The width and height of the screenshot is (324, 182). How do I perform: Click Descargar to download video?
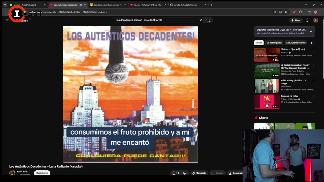coord(235,173)
